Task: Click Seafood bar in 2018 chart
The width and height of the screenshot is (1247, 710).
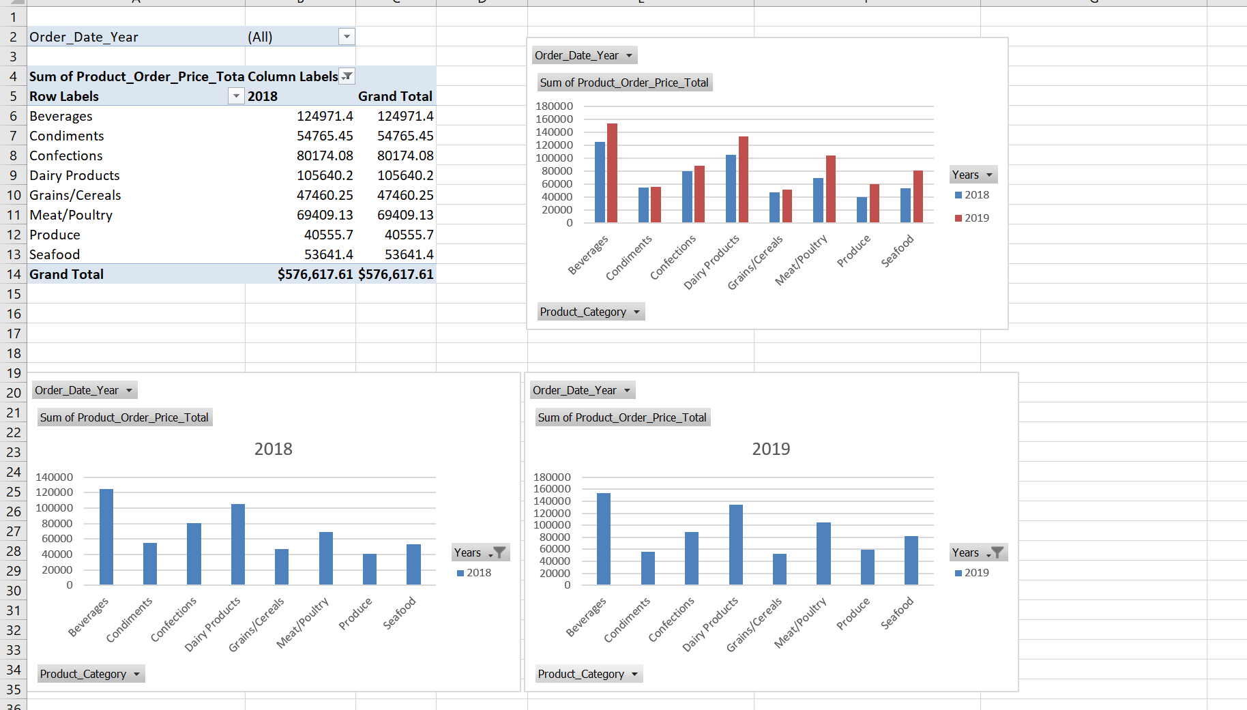Action: (x=413, y=565)
